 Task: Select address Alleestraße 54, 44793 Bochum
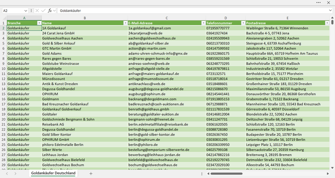[288, 165]
